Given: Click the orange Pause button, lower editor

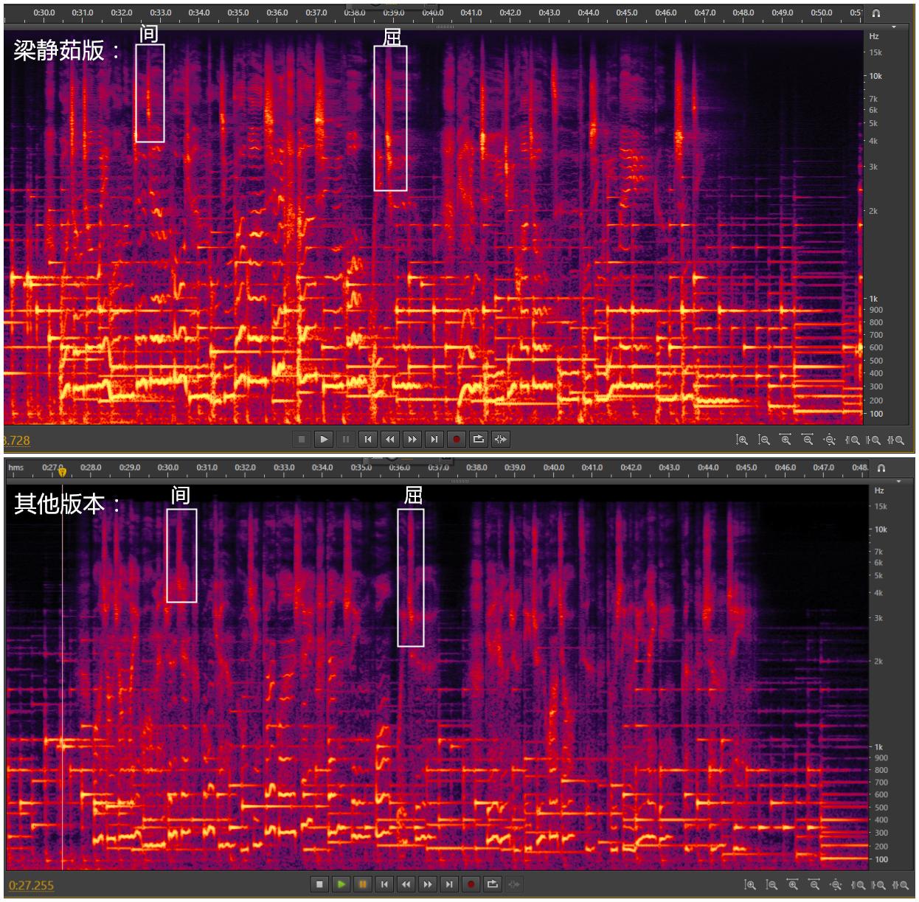Looking at the screenshot, I should coord(362,884).
